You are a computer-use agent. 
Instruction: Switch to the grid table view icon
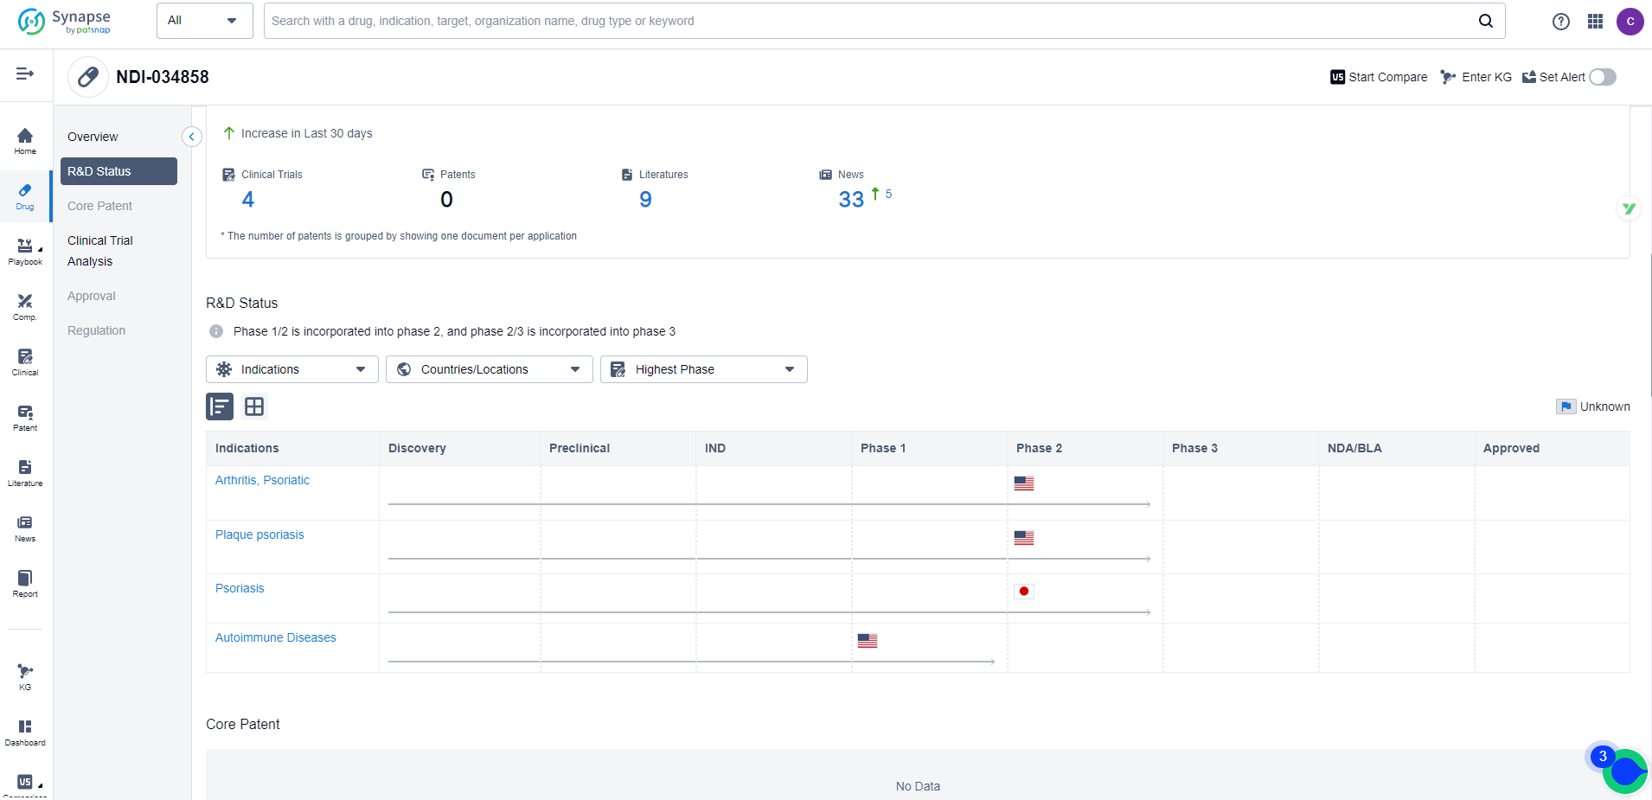[x=254, y=406]
